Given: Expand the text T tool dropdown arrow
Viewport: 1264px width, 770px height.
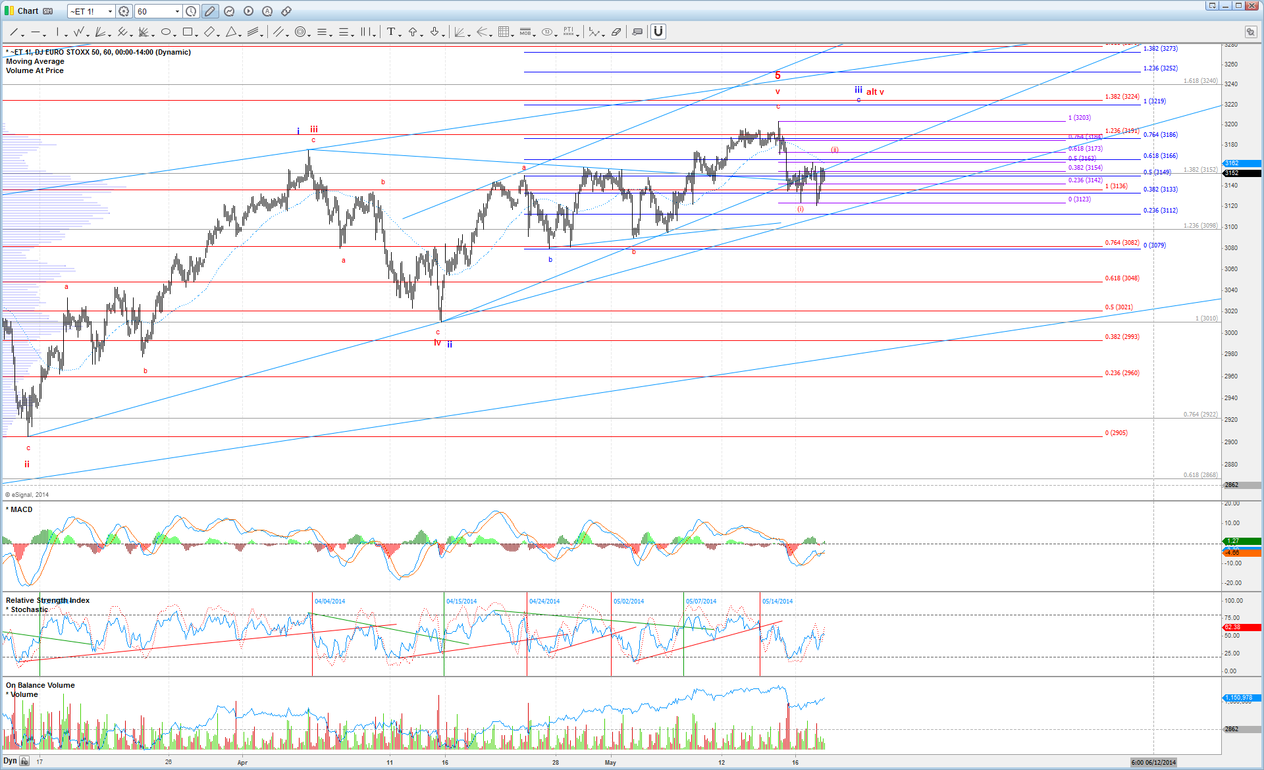Looking at the screenshot, I should click(400, 35).
